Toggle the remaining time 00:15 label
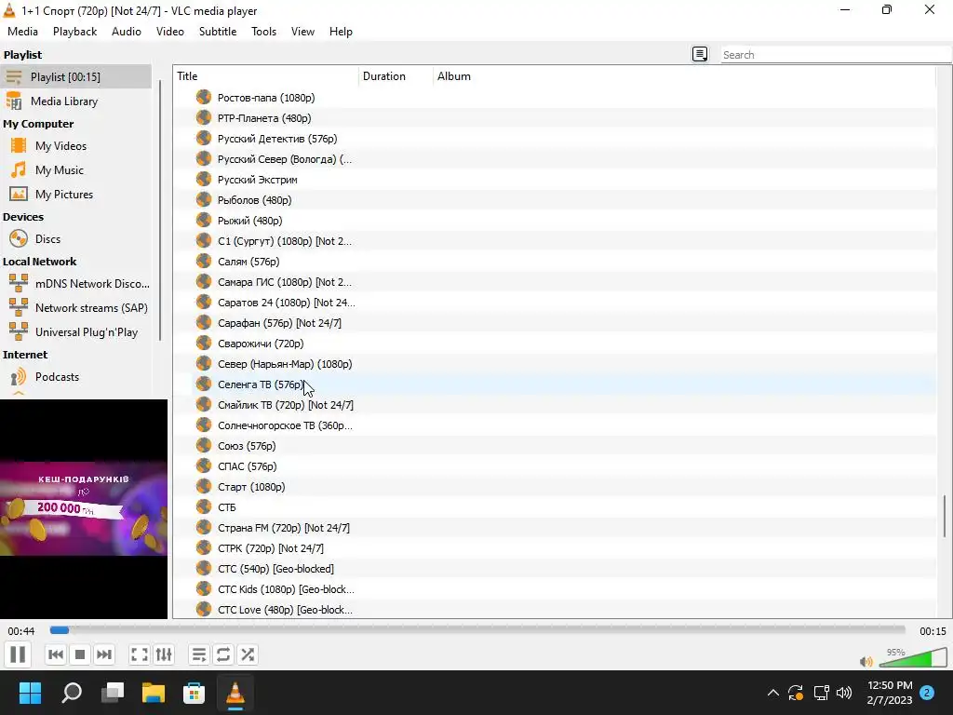Image resolution: width=953 pixels, height=715 pixels. click(x=933, y=631)
